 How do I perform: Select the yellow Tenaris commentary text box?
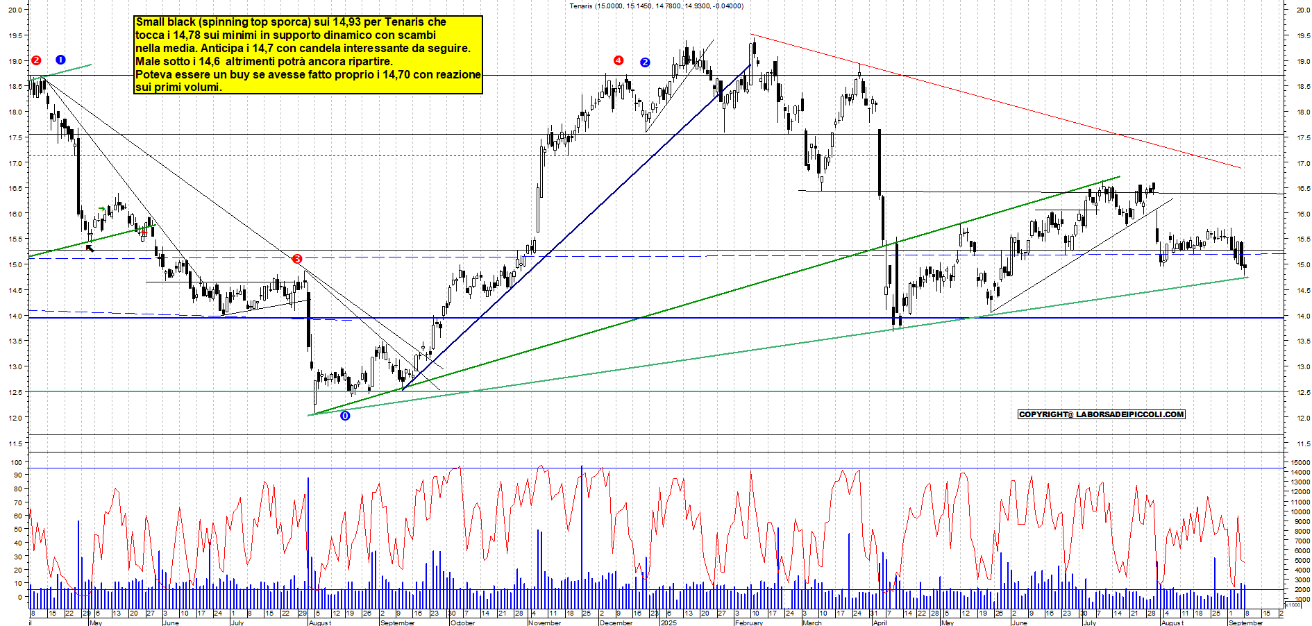308,55
